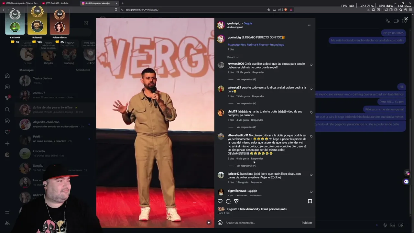The height and width of the screenshot is (233, 414).
Task: Expand 'Ver respuestas (4)' under calereta33
Action: pos(246,103)
